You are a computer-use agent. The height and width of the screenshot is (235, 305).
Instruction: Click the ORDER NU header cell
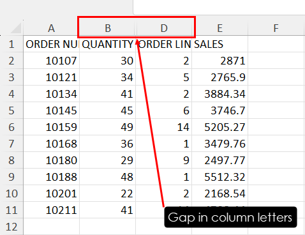pos(51,44)
